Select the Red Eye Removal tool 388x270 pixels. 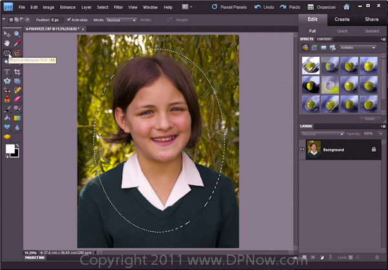click(x=7, y=90)
